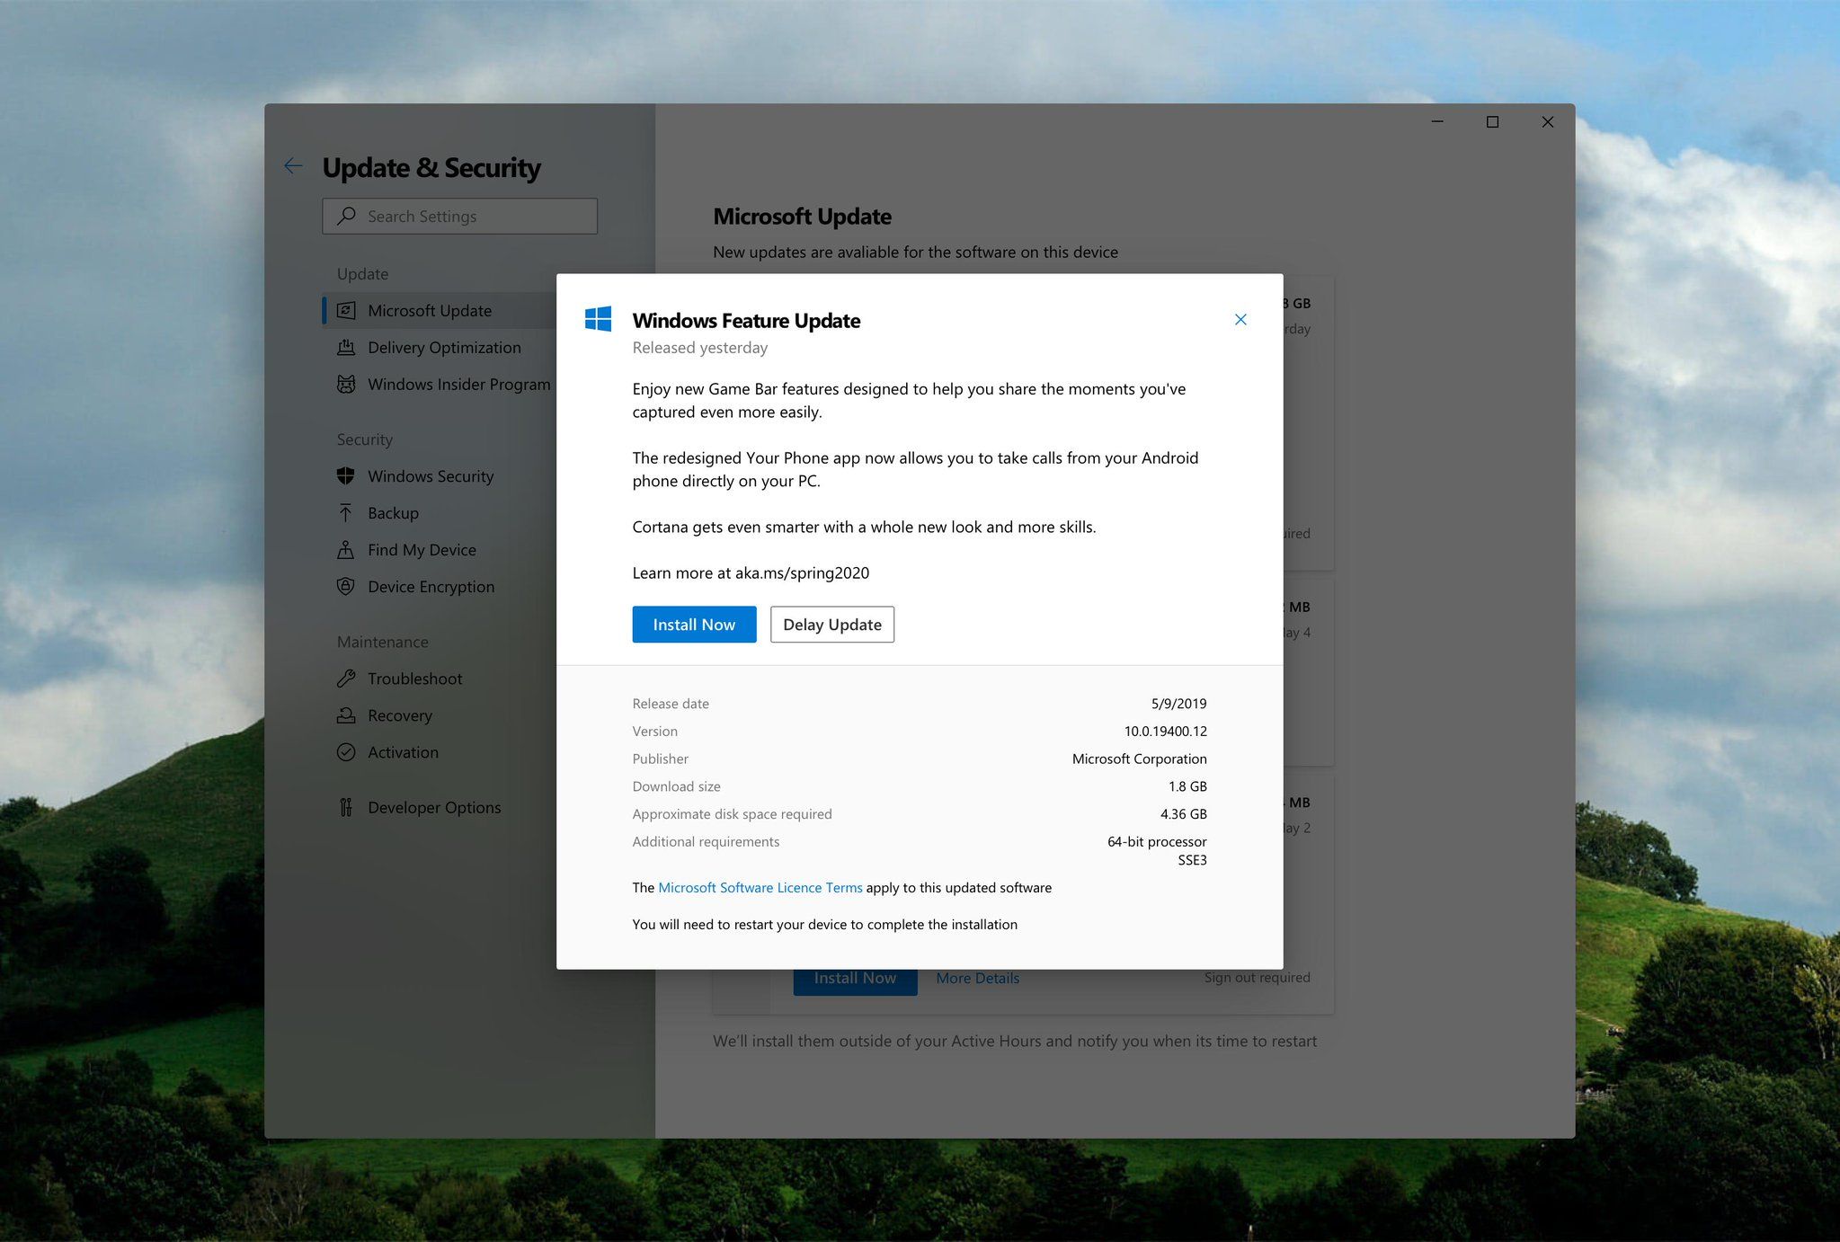Click the Delay Update button

tap(832, 624)
